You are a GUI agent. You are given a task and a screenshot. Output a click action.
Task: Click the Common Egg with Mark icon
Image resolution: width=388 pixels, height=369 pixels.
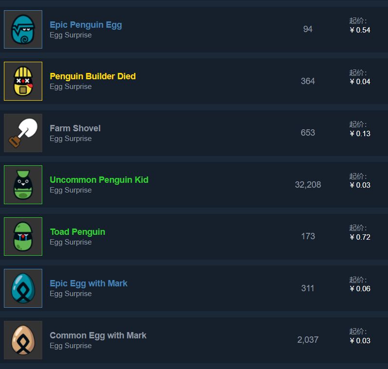click(x=23, y=340)
